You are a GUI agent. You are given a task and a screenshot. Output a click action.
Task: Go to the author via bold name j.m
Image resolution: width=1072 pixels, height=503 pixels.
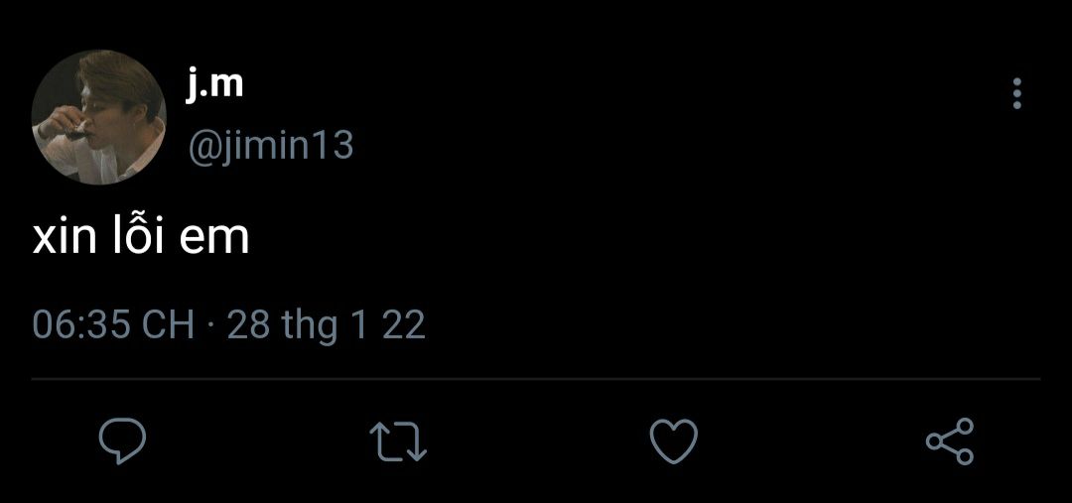[x=214, y=84]
